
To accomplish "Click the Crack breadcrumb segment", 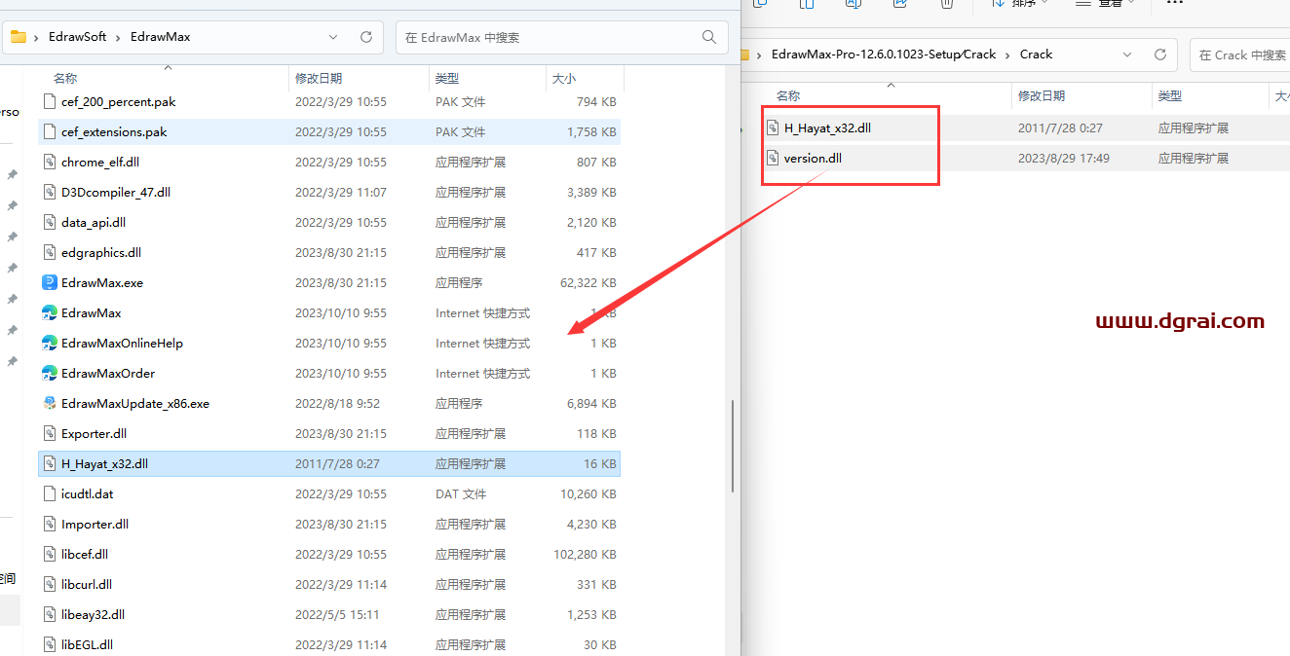I will click(1036, 55).
